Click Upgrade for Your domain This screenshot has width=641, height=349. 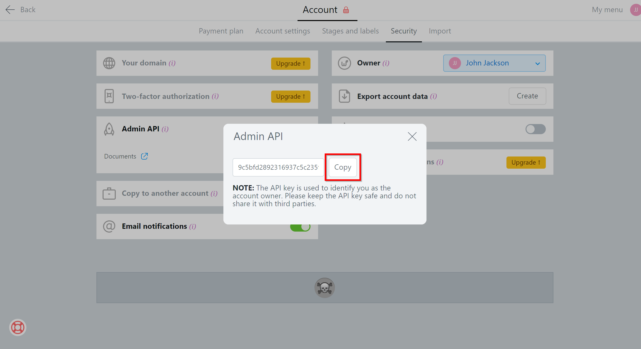click(291, 63)
